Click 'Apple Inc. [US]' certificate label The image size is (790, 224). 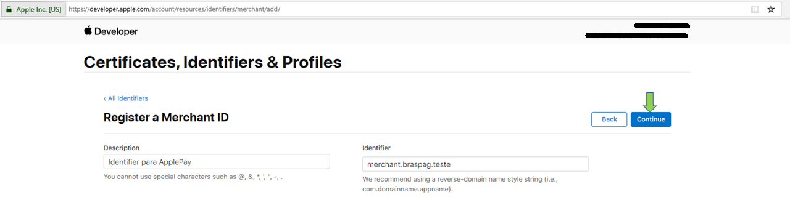(38, 9)
